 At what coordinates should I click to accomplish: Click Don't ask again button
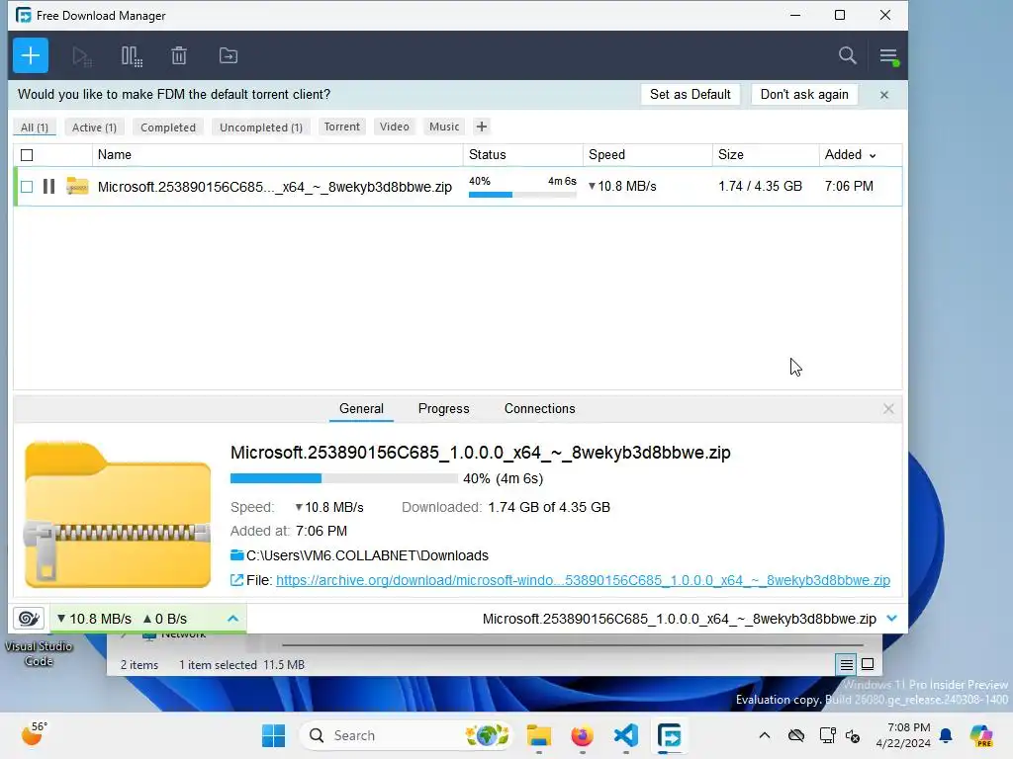[803, 94]
